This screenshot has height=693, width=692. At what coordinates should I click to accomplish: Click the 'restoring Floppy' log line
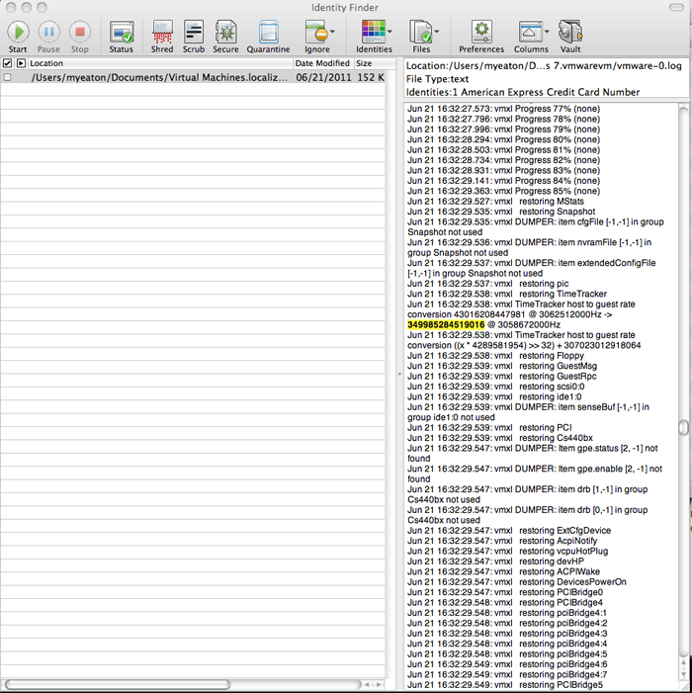(x=495, y=356)
